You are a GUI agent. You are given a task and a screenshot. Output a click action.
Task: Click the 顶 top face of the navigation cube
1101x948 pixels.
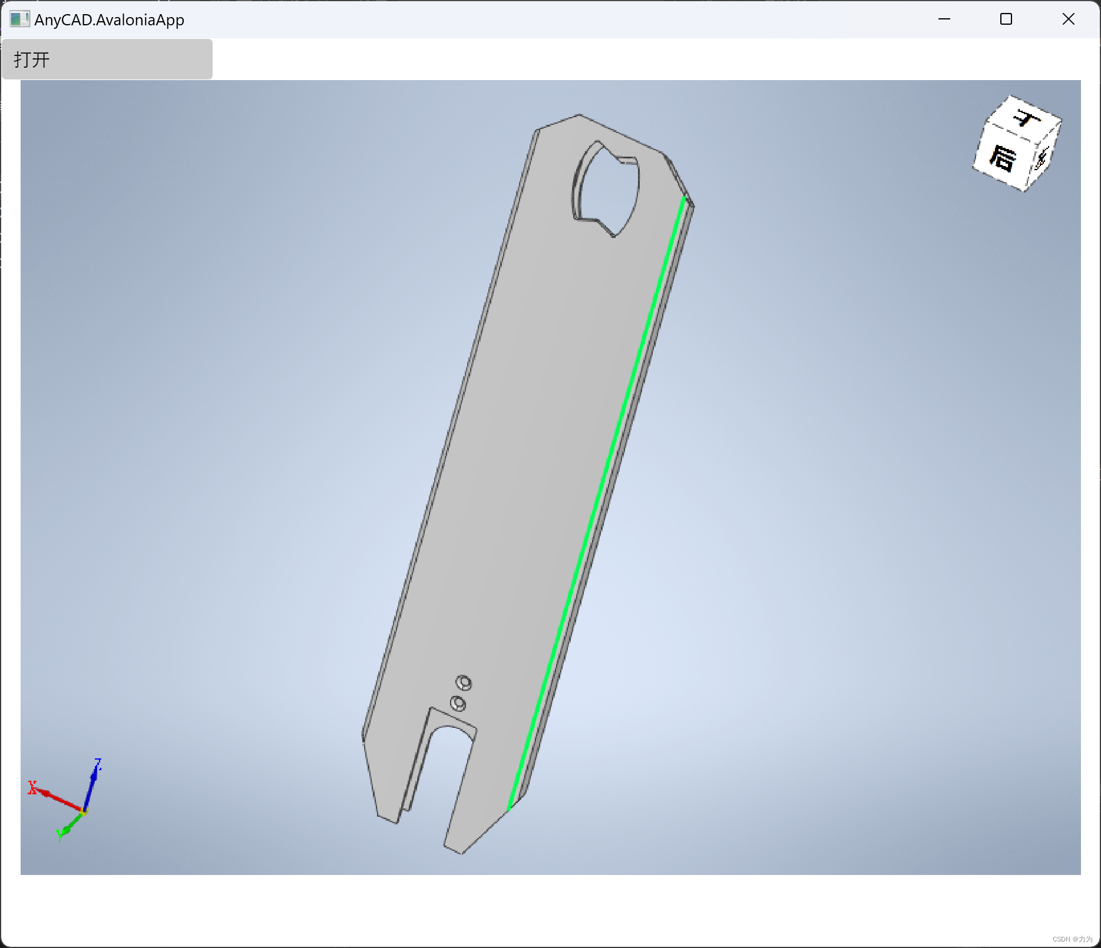[x=1027, y=118]
